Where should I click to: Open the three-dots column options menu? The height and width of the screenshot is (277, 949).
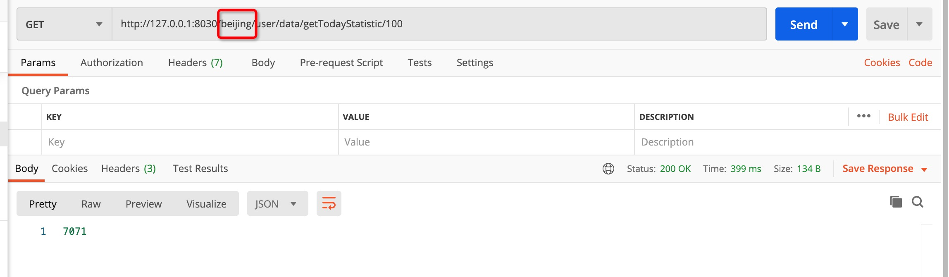[863, 116]
